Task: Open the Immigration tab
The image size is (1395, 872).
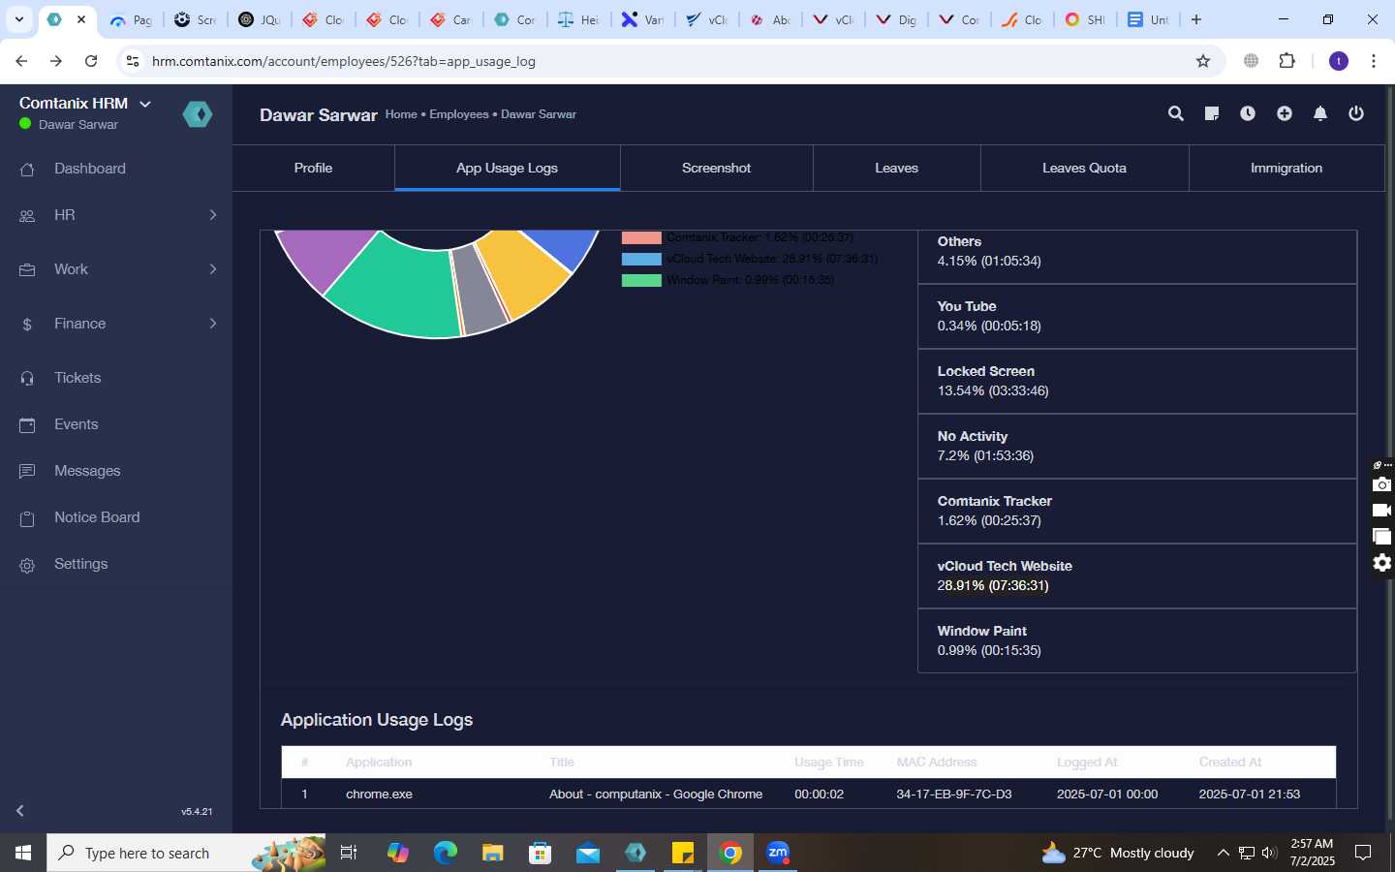Action: 1286,168
